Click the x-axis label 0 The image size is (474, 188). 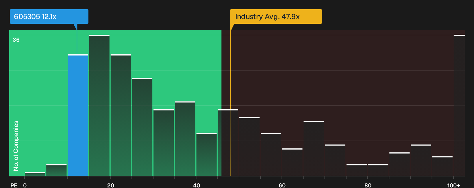coord(25,185)
